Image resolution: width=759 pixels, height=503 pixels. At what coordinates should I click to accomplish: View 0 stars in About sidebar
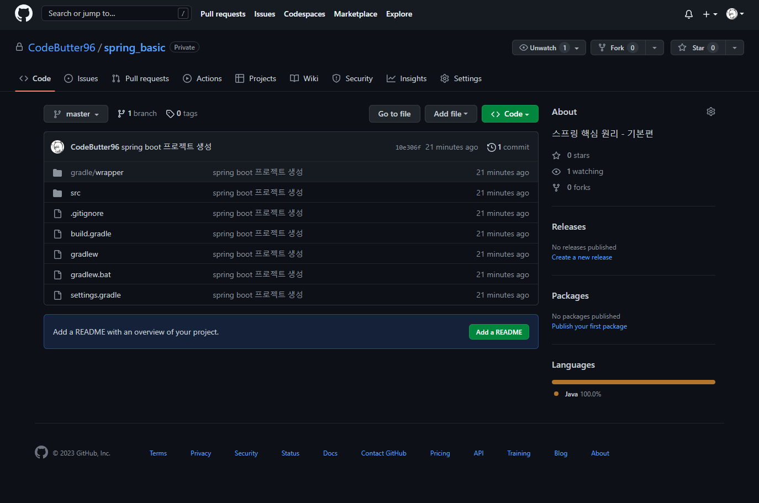571,155
